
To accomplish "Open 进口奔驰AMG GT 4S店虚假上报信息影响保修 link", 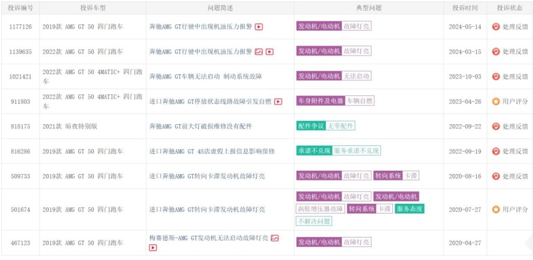I will tap(212, 151).
